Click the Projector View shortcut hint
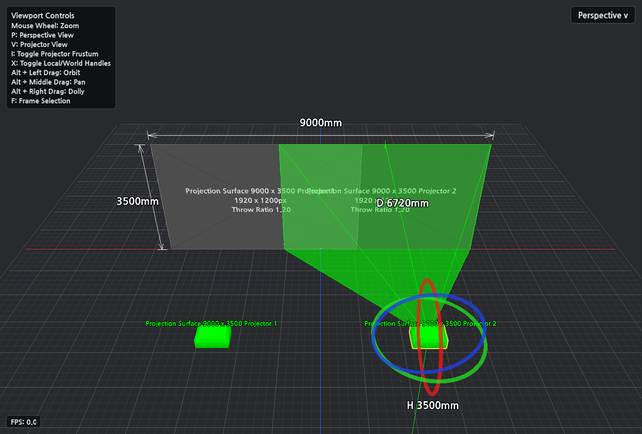 click(39, 44)
